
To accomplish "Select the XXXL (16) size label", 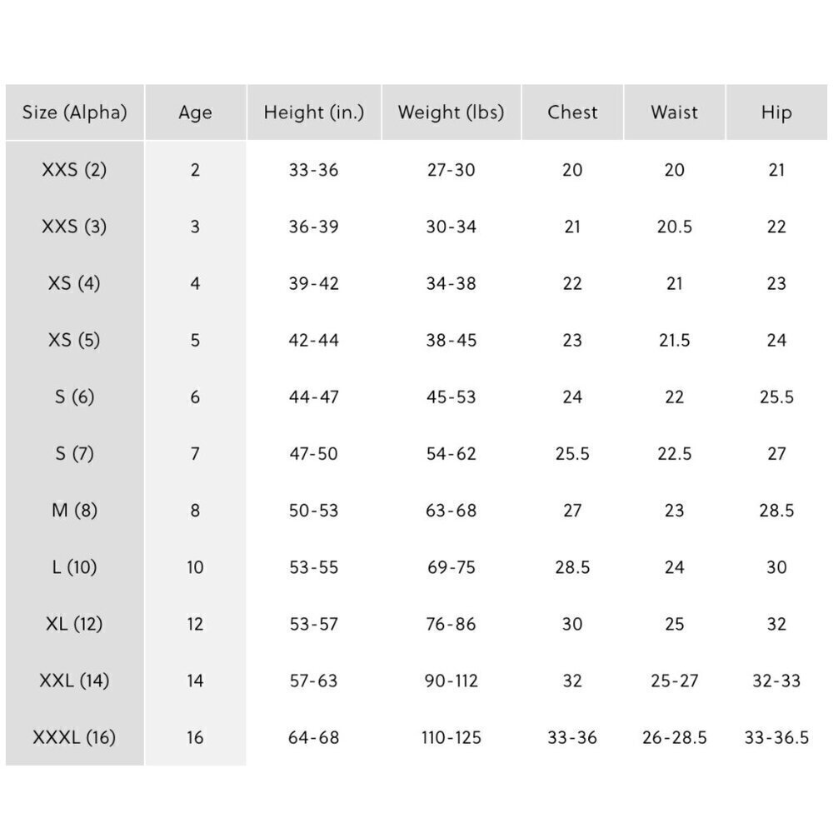I will click(x=74, y=737).
